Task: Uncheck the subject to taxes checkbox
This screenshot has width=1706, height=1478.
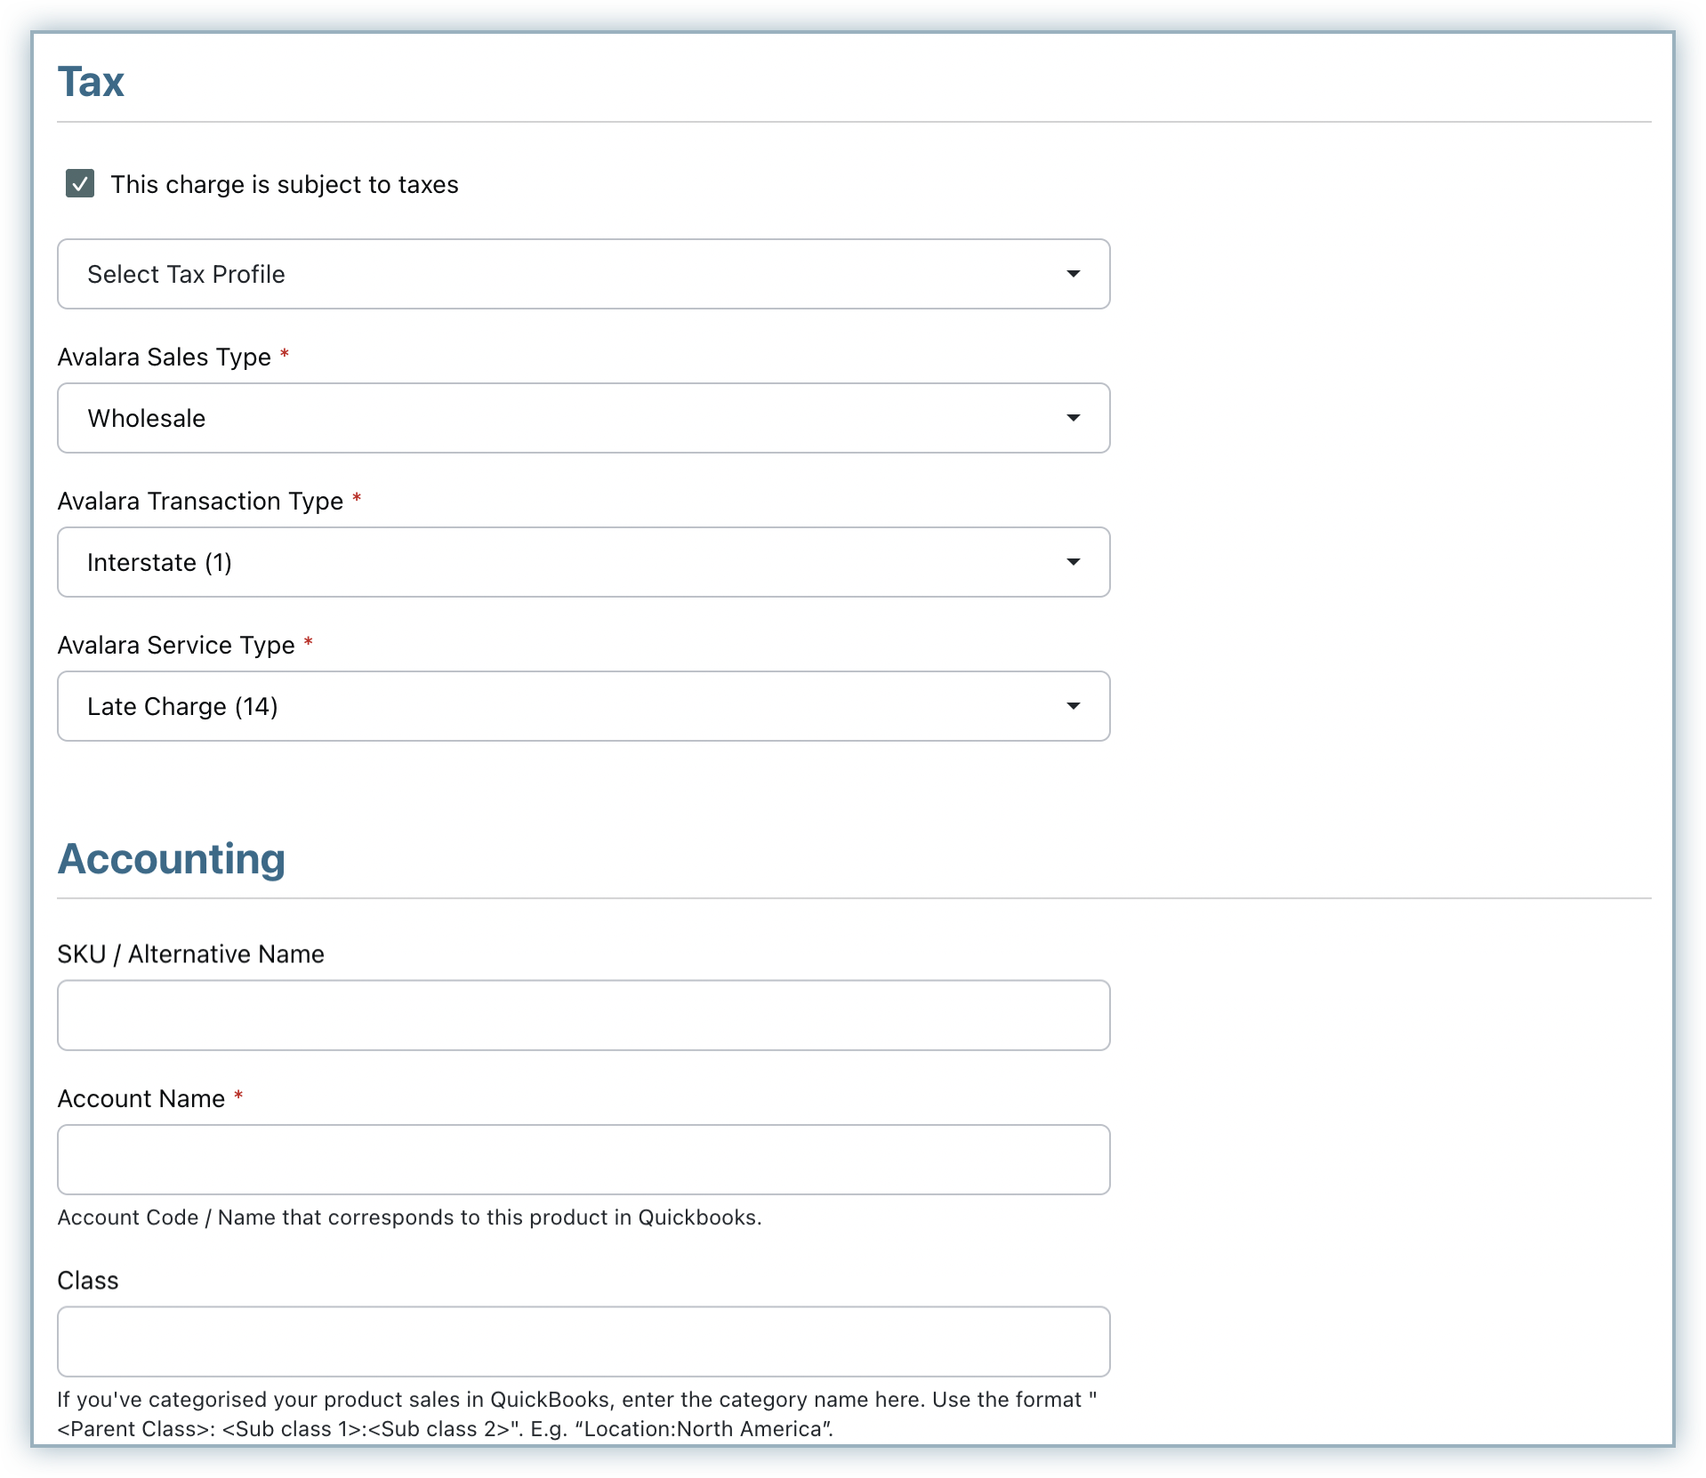Action: pyautogui.click(x=80, y=184)
